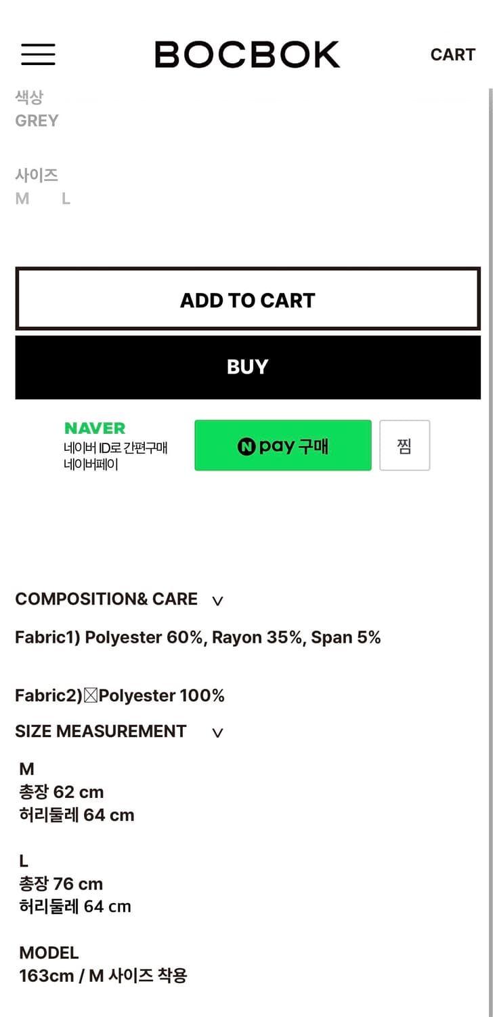
Task: Expand the COMPOSITION& CARE chevron arrow
Action: tap(217, 600)
